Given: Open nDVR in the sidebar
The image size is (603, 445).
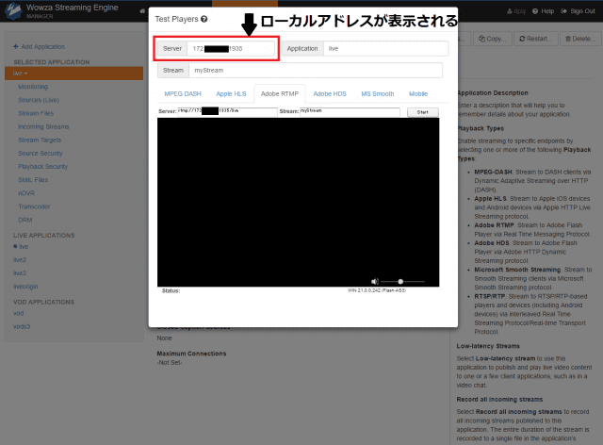Looking at the screenshot, I should (x=26, y=193).
